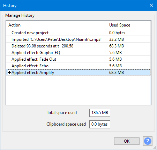
Task: Click the Clipboard space used field
Action: point(100,124)
